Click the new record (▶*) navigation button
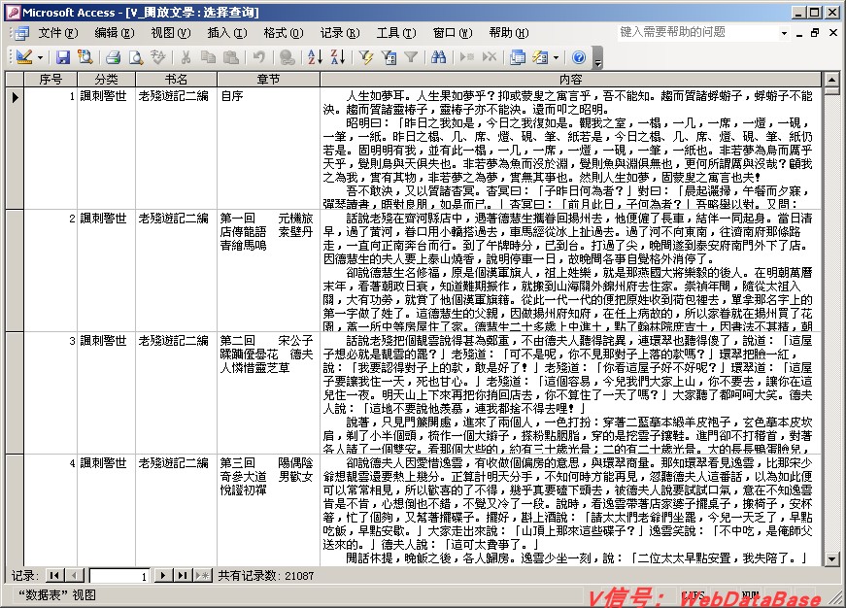Image resolution: width=846 pixels, height=608 pixels. tap(203, 576)
